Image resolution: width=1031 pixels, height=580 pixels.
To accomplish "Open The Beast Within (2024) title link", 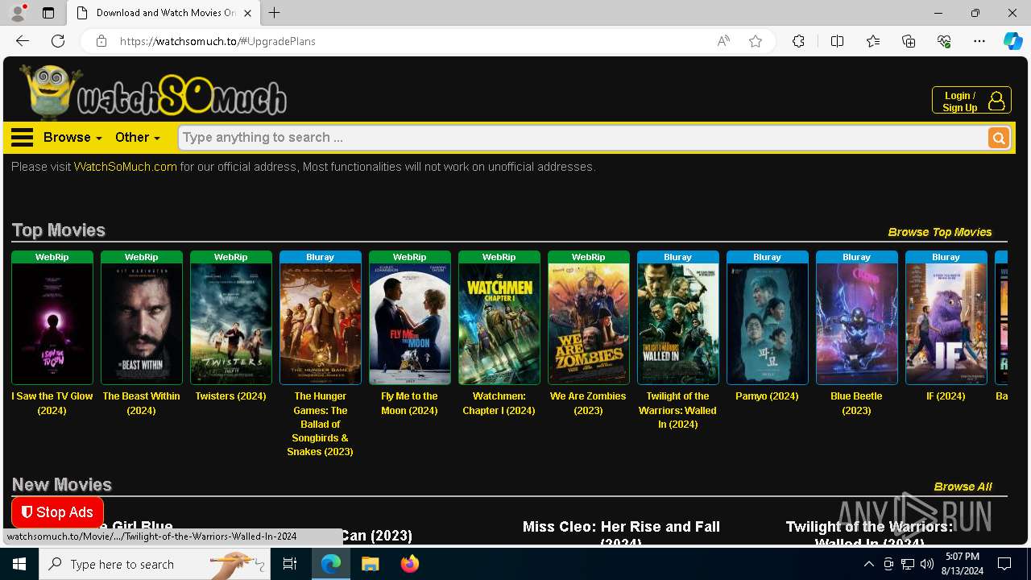I will click(141, 404).
